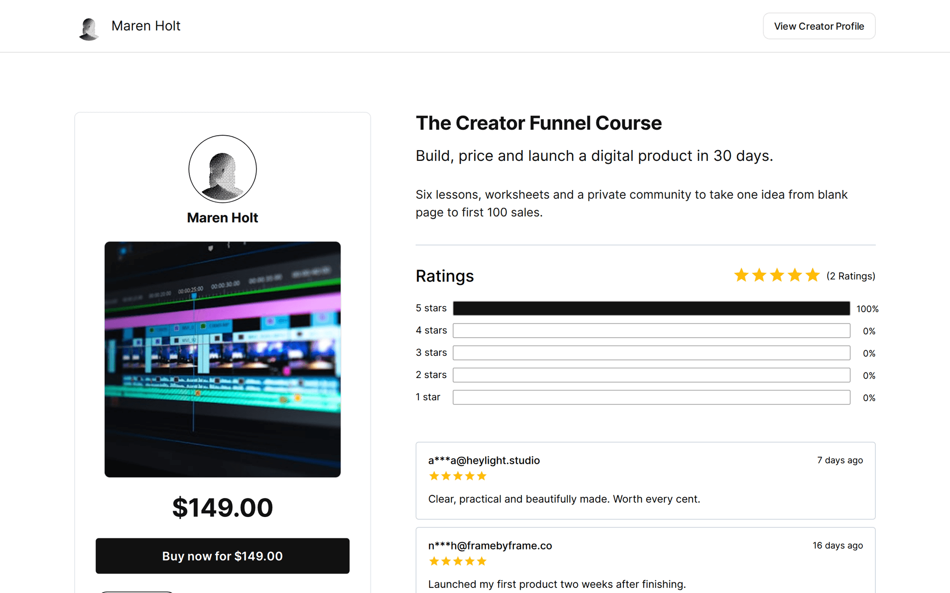Click the 0% label beside 4 stars
The width and height of the screenshot is (950, 593).
point(869,331)
